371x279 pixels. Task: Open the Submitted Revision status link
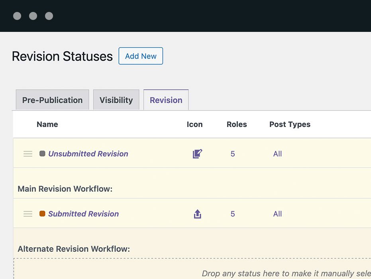pos(83,214)
